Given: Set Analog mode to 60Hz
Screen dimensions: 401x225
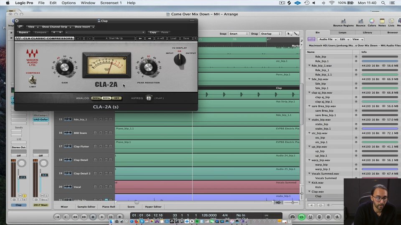Looking at the screenshot, I should (x=107, y=98).
